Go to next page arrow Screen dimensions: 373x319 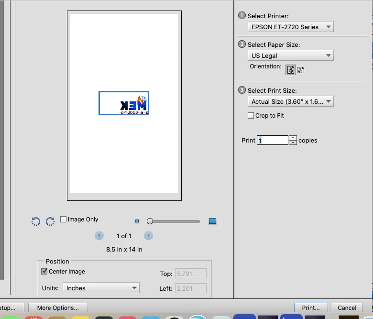pyautogui.click(x=148, y=236)
